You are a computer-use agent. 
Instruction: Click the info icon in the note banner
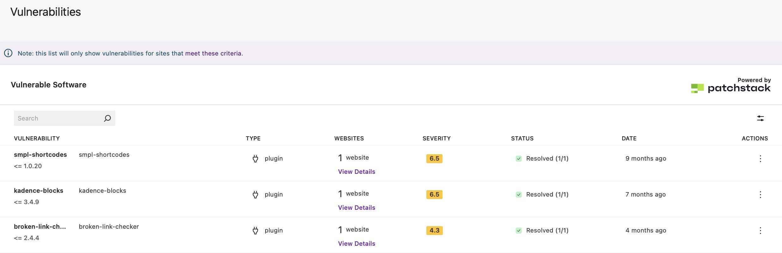click(x=8, y=53)
